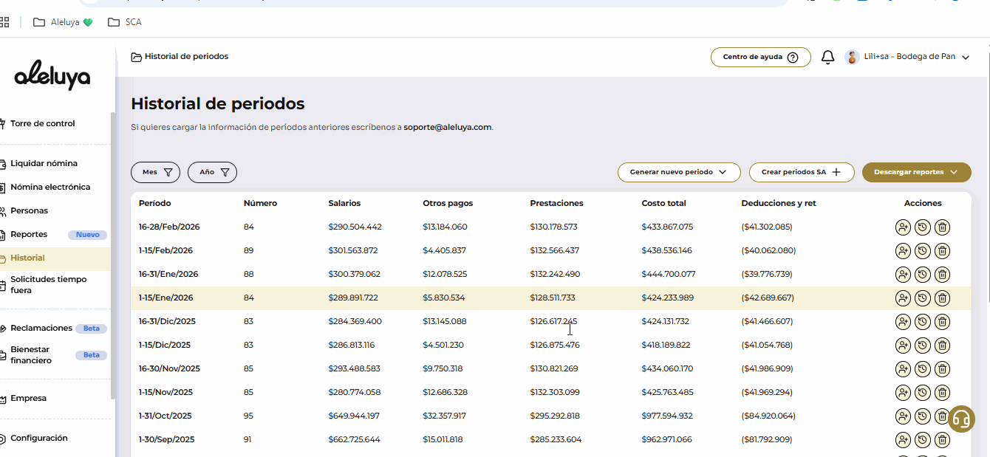
Task: Go to Liquidar nómina in sidebar
Action: coord(44,163)
